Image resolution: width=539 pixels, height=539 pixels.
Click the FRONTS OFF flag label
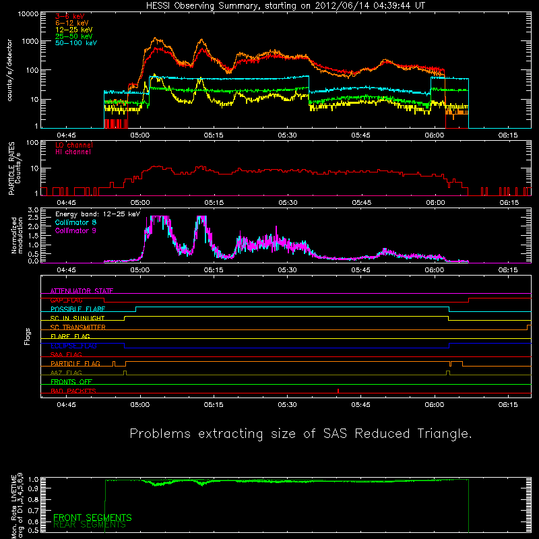(x=71, y=381)
